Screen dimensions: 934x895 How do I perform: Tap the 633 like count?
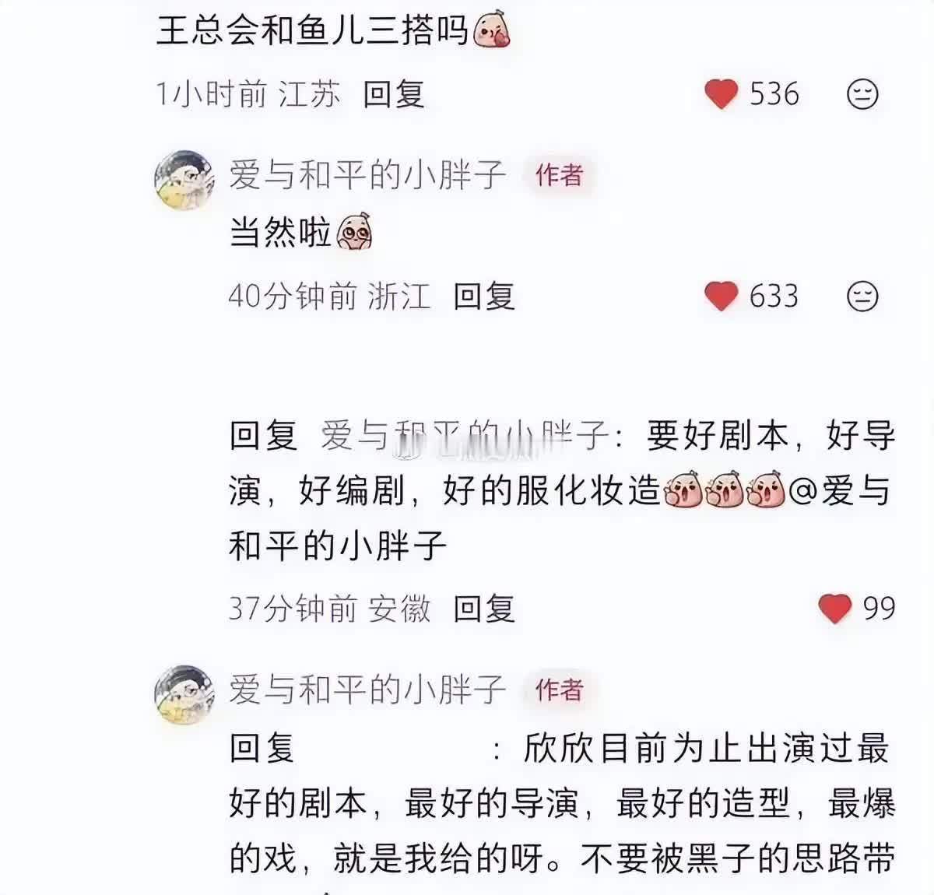(x=774, y=297)
